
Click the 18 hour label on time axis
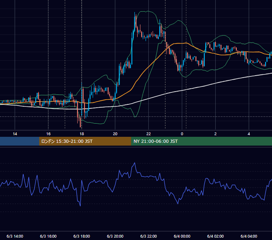pos(82,134)
